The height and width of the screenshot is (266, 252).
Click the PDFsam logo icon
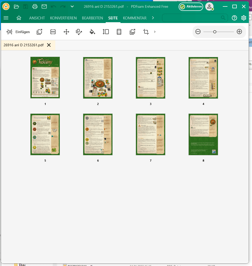click(x=6, y=7)
